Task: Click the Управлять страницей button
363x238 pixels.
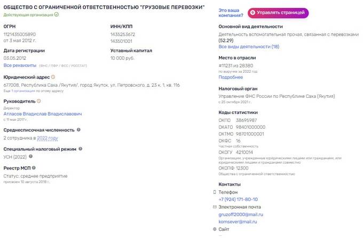Action: 278,13
